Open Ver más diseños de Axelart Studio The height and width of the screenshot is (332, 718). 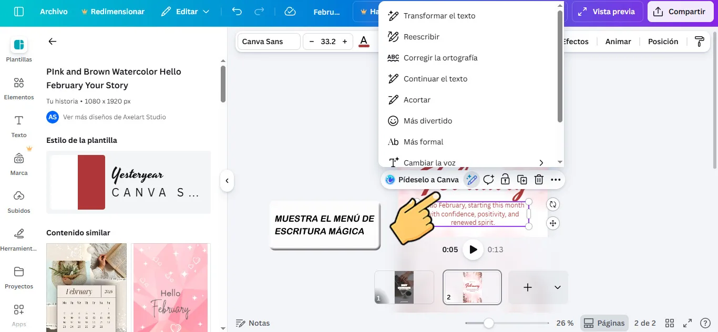114,117
